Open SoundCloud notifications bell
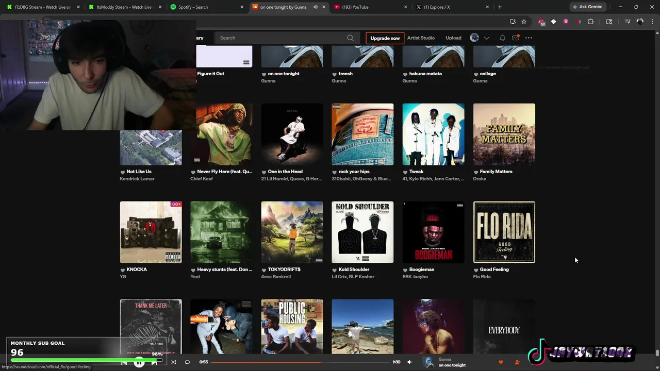660x371 pixels. pyautogui.click(x=502, y=38)
